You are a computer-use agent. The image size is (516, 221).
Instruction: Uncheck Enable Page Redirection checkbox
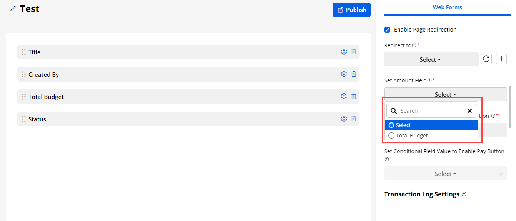387,30
